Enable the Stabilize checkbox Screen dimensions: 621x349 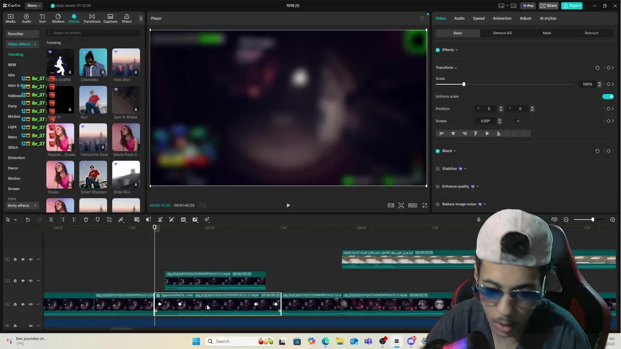(x=438, y=169)
